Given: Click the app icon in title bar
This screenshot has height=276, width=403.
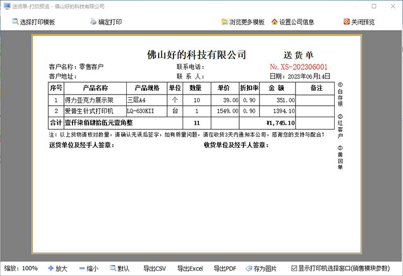Looking at the screenshot, I should point(7,6).
